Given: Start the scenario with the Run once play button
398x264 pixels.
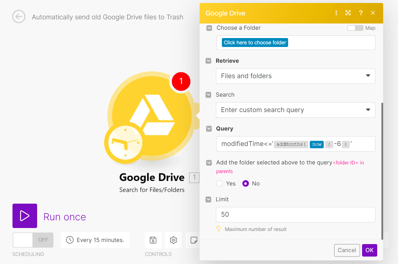Looking at the screenshot, I should coord(25,216).
